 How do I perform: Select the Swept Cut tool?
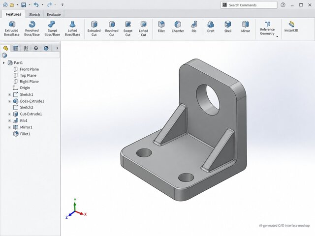pos(128,29)
